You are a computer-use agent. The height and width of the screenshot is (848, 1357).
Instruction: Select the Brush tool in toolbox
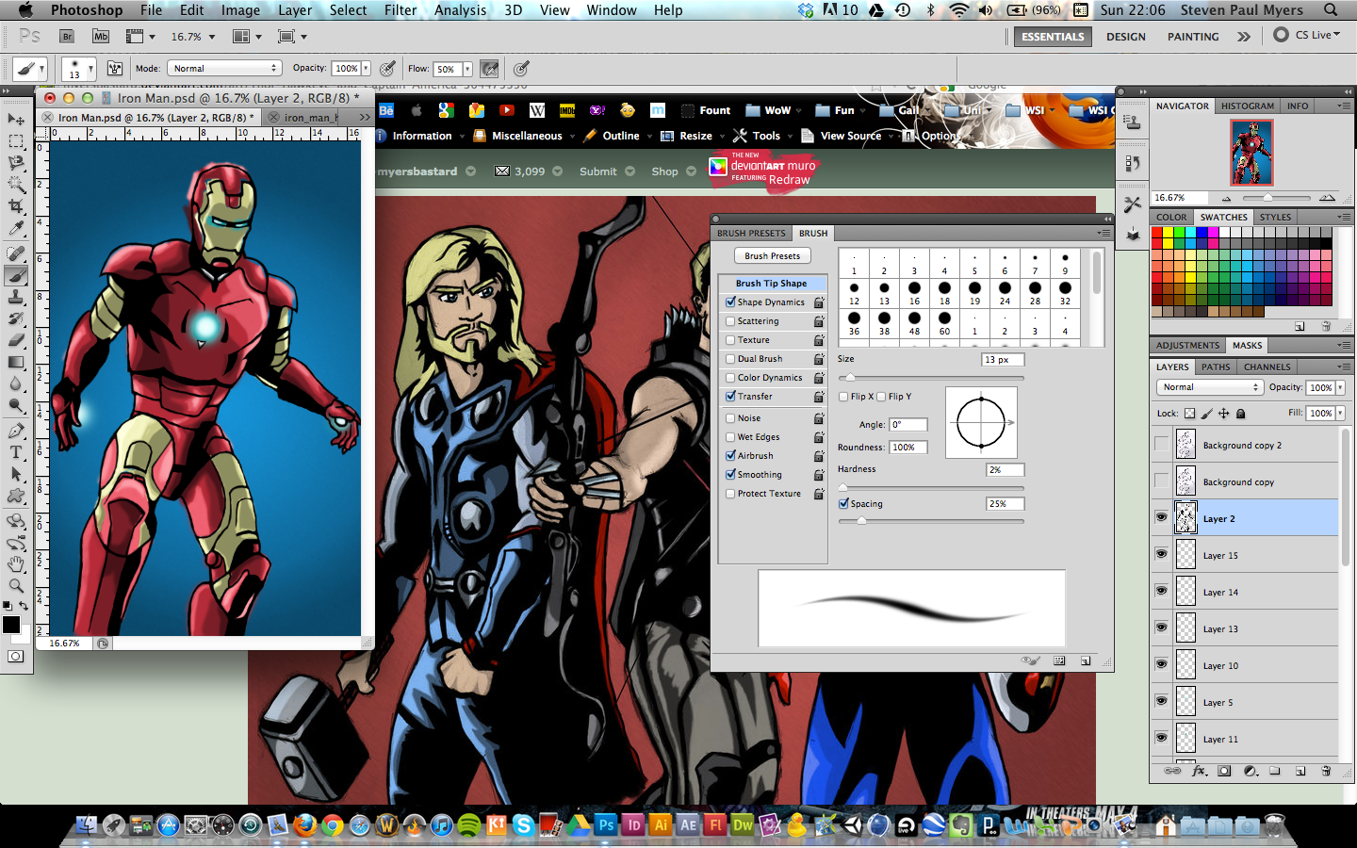pyautogui.click(x=16, y=275)
